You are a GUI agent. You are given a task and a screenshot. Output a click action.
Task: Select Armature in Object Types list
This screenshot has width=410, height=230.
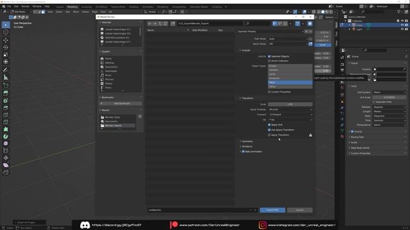[x=290, y=78]
